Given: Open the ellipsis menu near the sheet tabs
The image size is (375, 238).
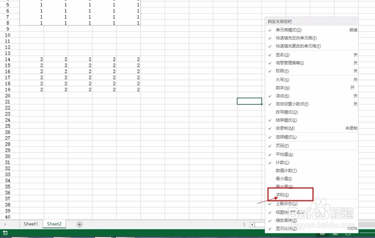Looking at the screenshot, I should pos(244,224).
